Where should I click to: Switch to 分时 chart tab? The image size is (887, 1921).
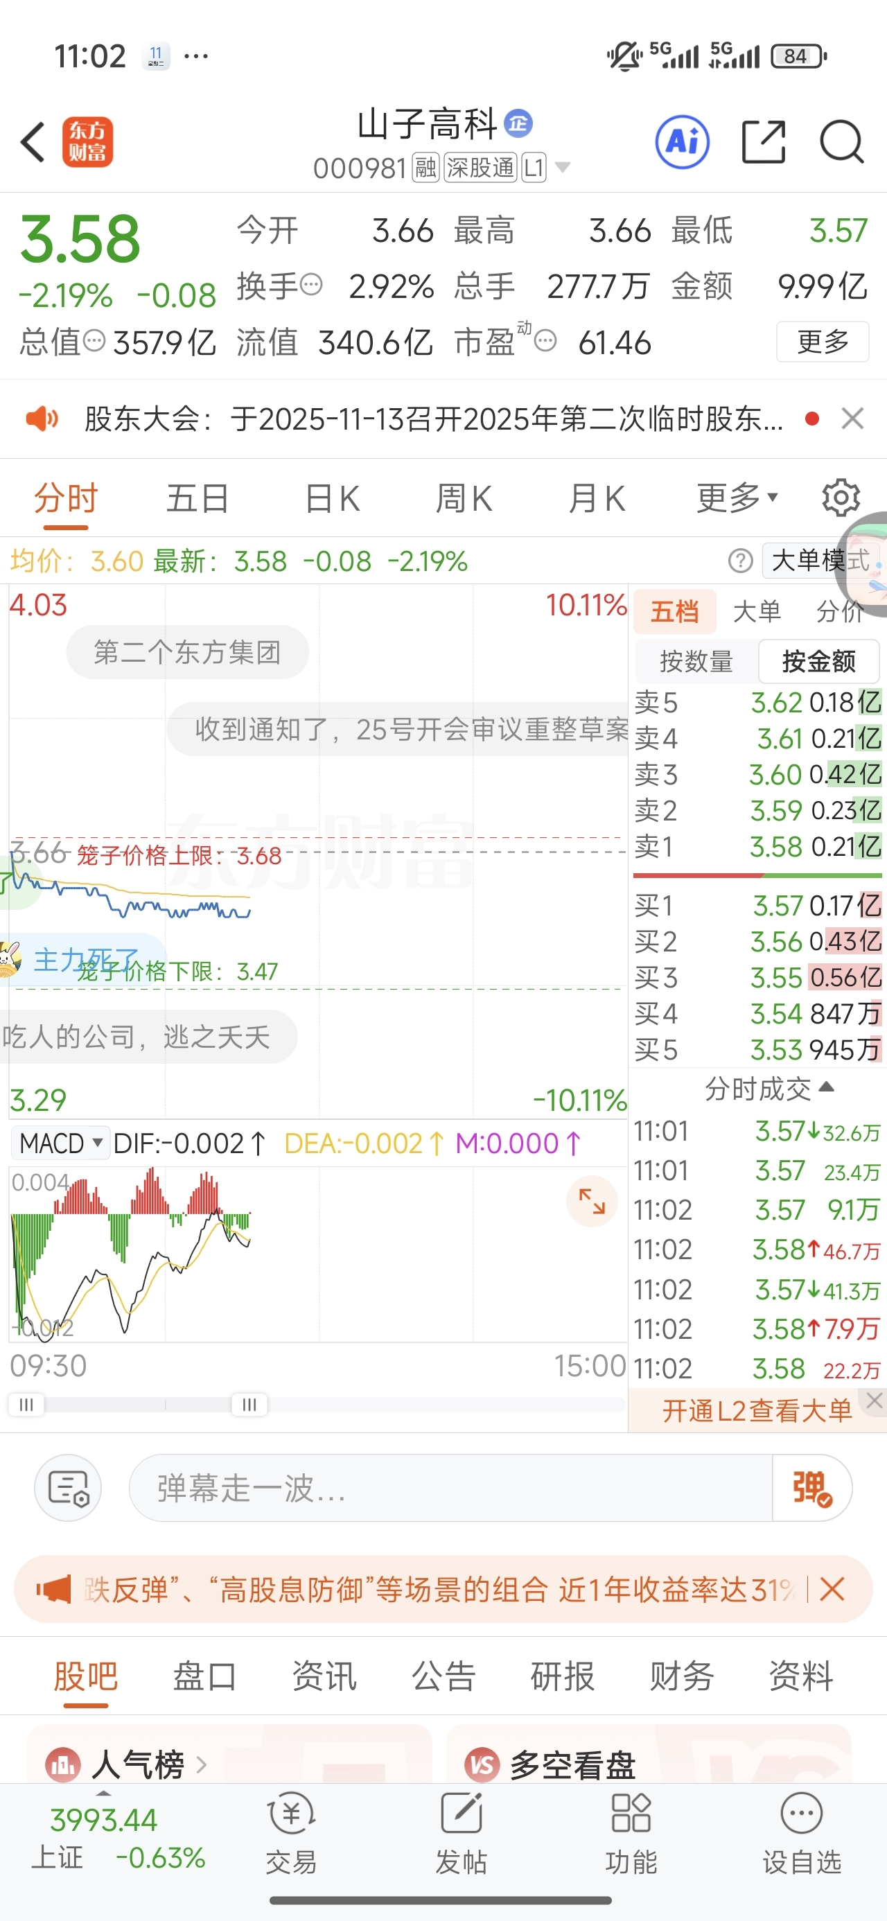point(66,498)
